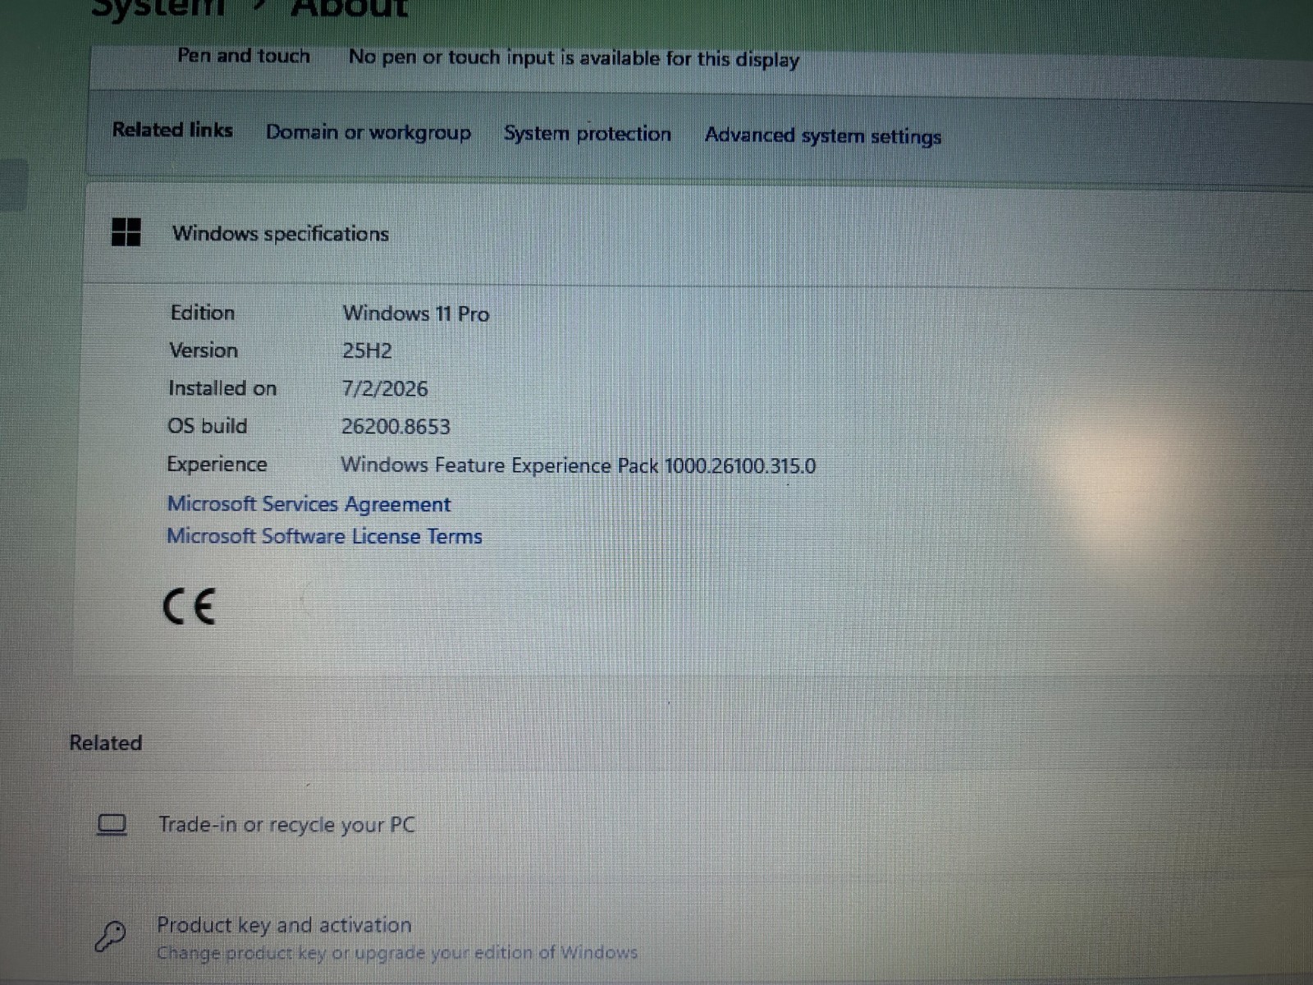
Task: Open Microsoft Software License Terms link
Action: (x=324, y=536)
